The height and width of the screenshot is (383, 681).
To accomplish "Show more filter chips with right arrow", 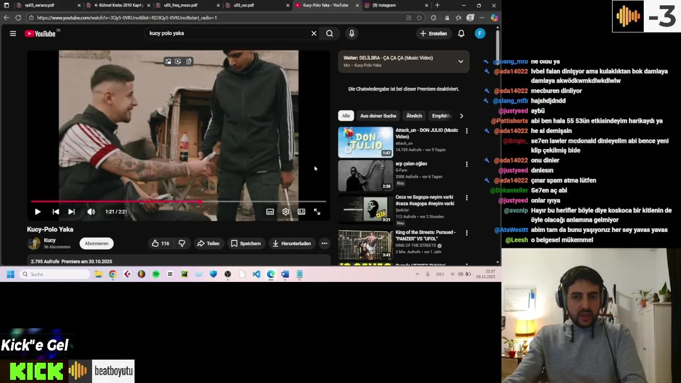I will point(461,116).
